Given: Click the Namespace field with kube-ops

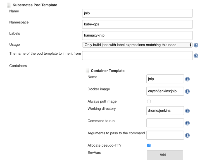Looking at the screenshot, I should point(137,24).
